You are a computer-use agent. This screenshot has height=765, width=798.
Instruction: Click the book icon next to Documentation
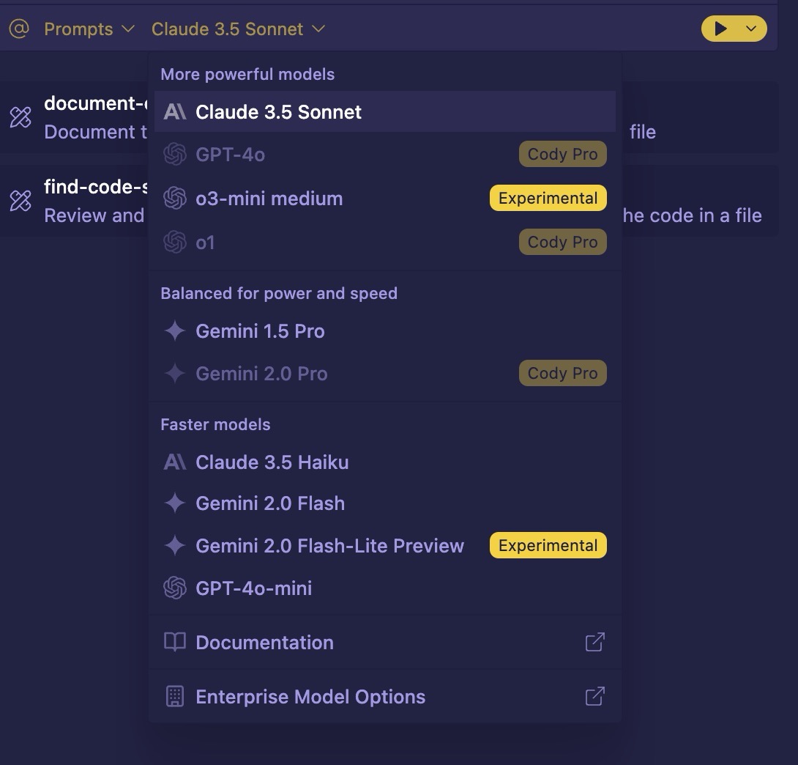point(174,642)
